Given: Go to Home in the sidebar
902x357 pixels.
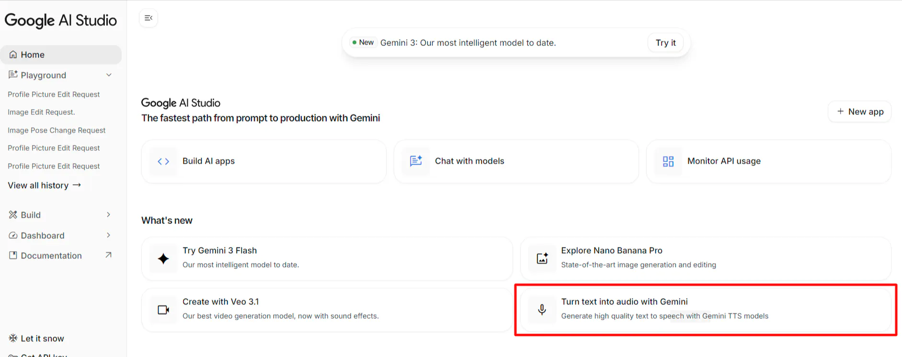Looking at the screenshot, I should (x=33, y=55).
